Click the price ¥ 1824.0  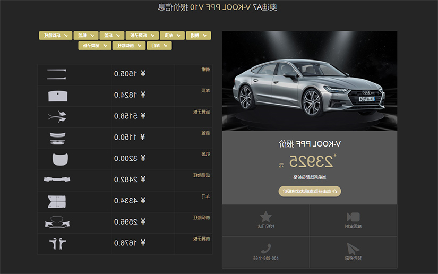(x=130, y=95)
